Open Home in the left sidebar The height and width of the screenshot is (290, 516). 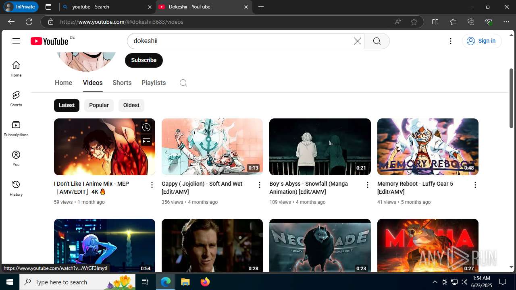(16, 69)
